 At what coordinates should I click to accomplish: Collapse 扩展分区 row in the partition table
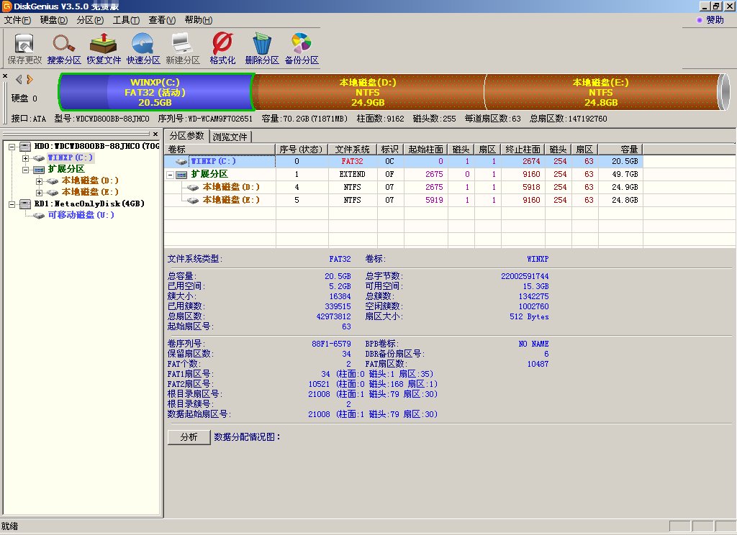pos(171,175)
